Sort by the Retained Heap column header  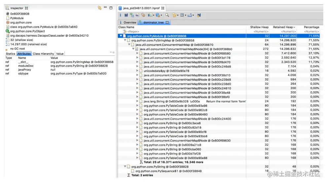pyautogui.click(x=284, y=27)
